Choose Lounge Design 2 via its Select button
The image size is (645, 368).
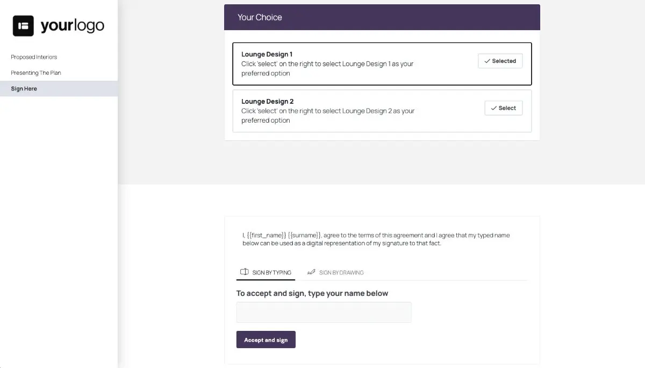coord(503,108)
